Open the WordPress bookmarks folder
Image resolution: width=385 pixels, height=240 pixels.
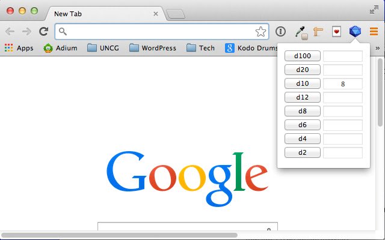[153, 48]
